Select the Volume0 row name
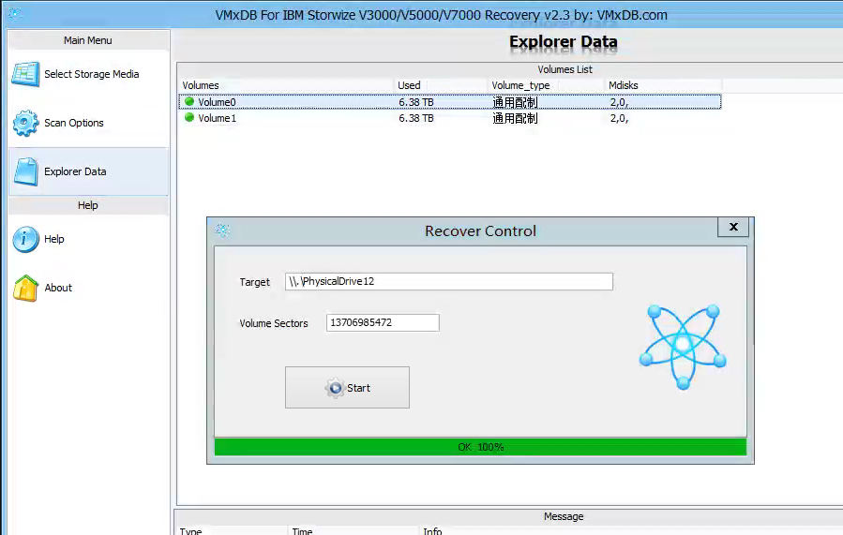This screenshot has width=843, height=535. click(x=217, y=102)
